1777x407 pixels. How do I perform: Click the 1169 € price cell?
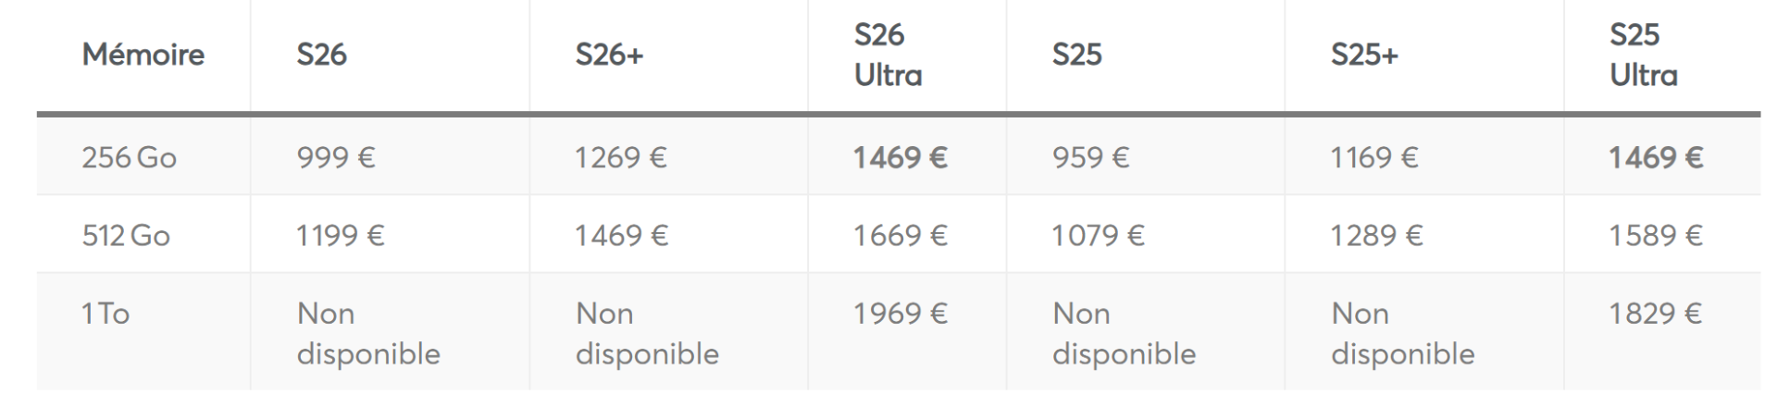click(x=1374, y=157)
